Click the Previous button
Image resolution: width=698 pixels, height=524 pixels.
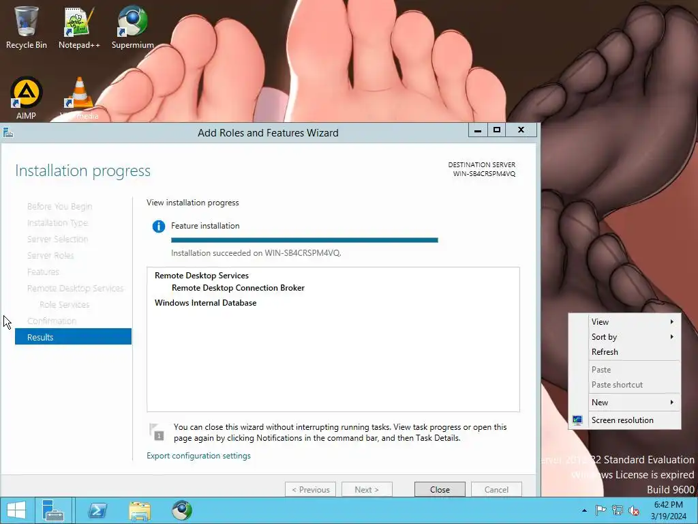(310, 490)
